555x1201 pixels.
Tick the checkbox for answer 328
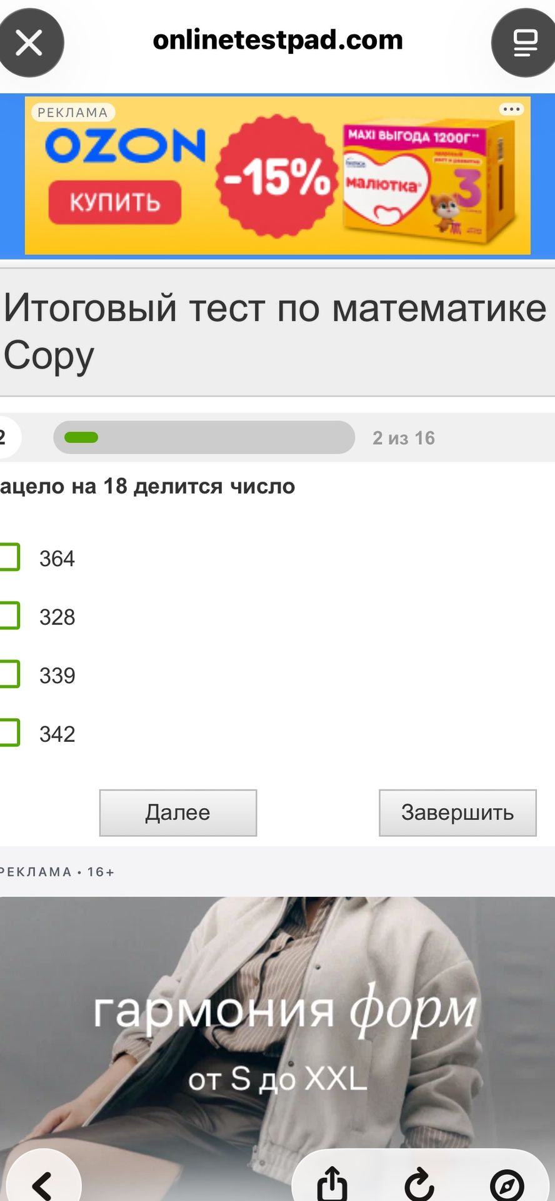coord(9,616)
